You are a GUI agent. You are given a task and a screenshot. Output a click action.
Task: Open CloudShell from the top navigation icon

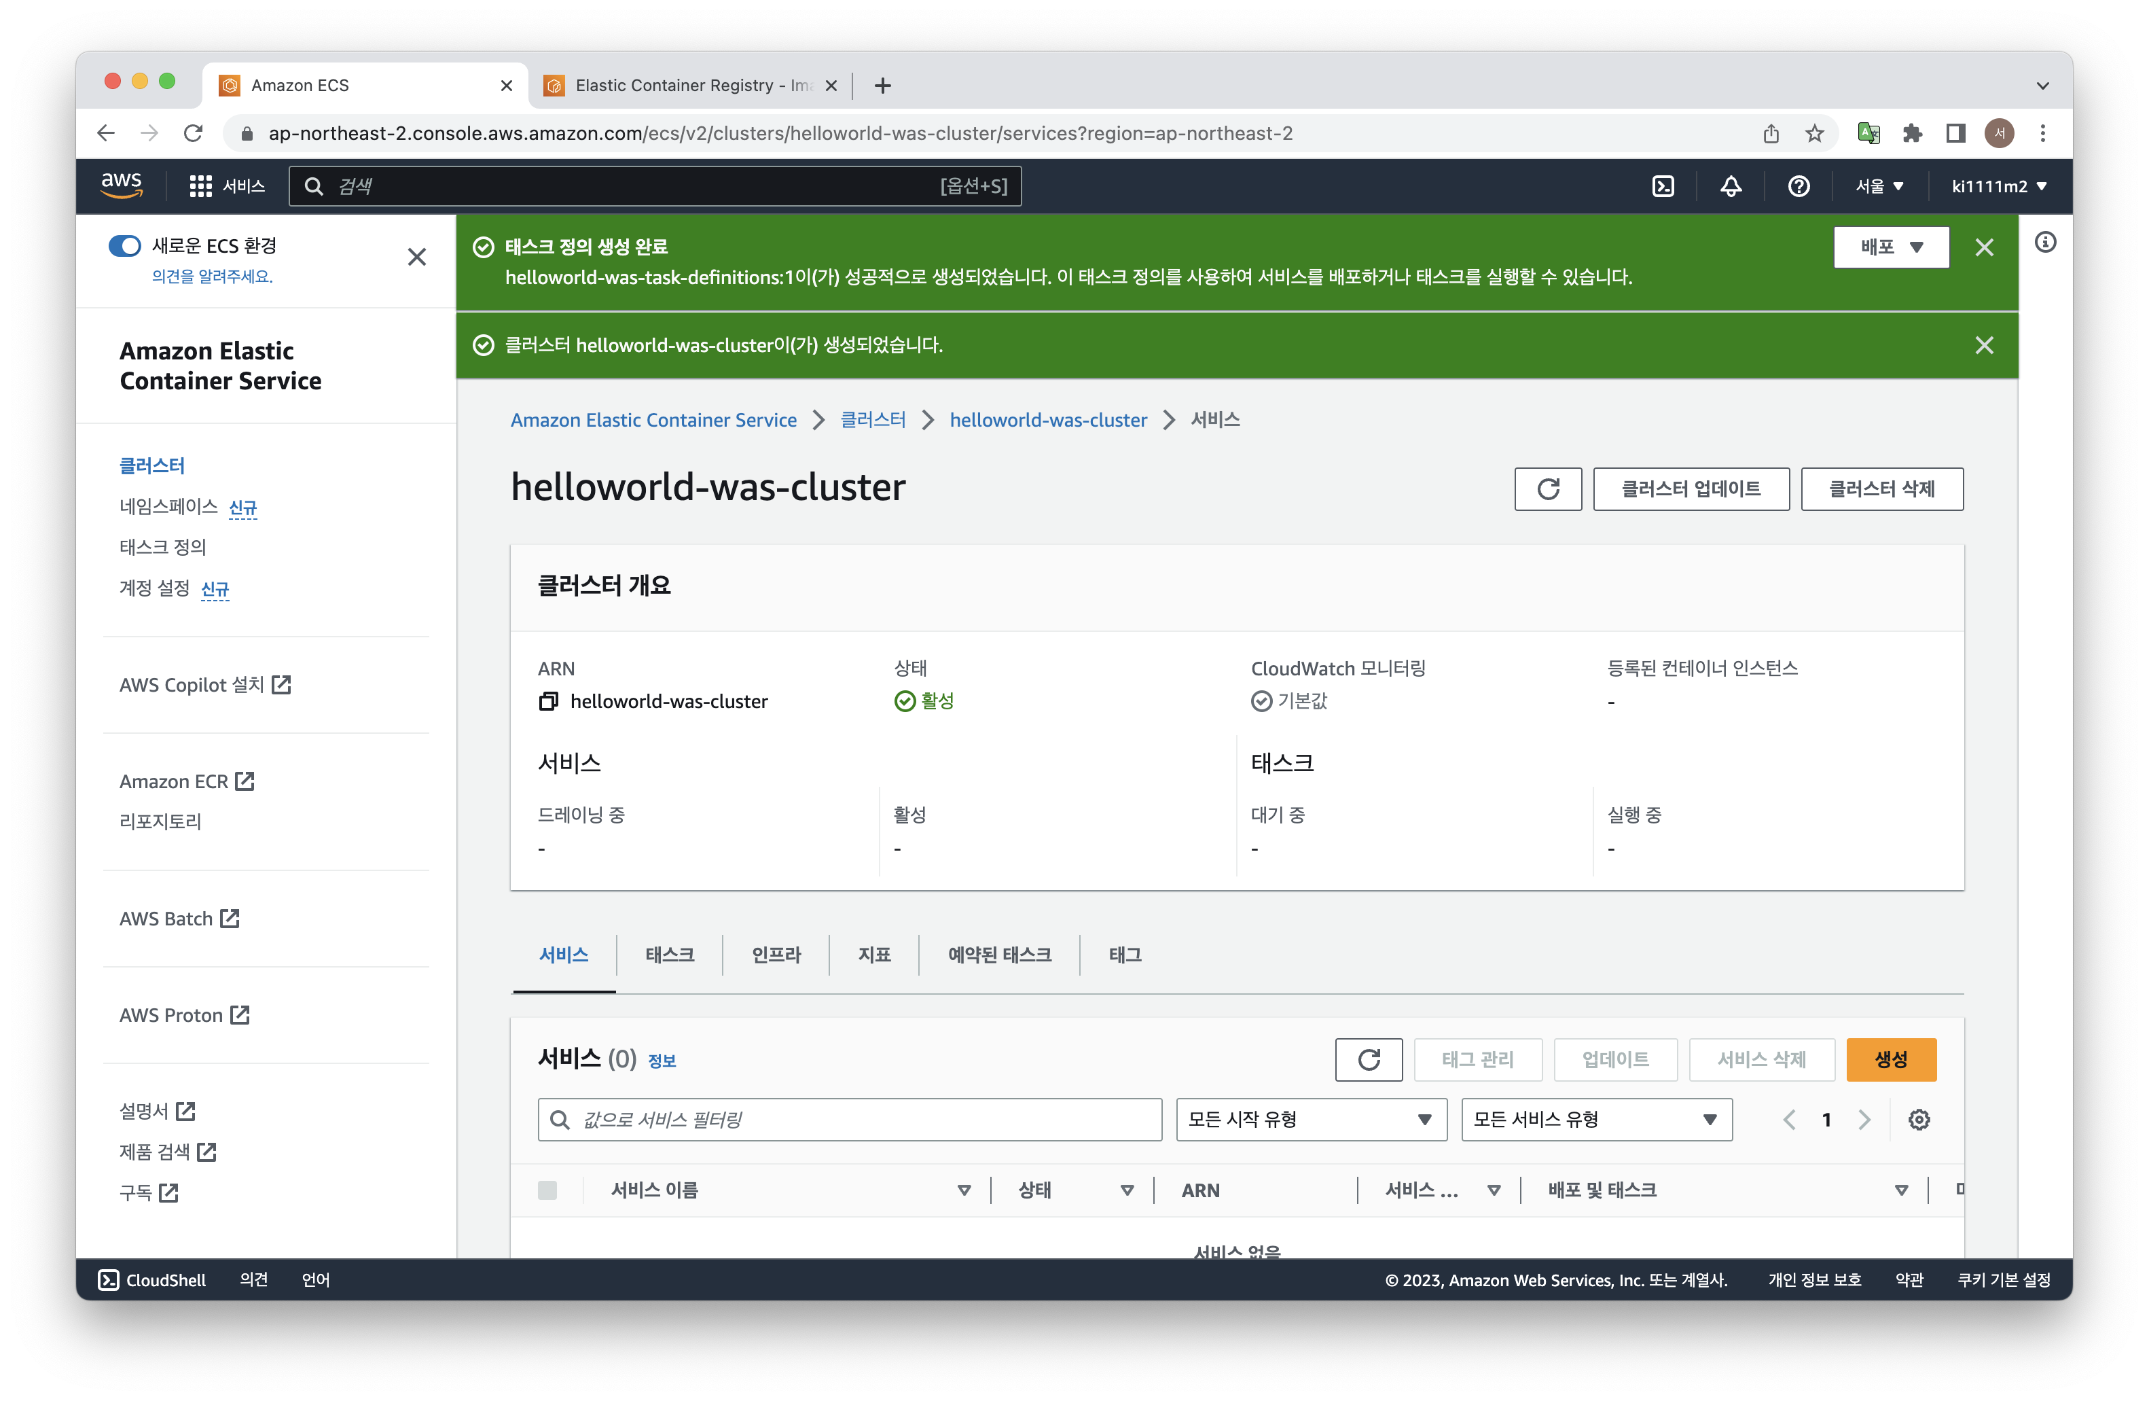1662,186
